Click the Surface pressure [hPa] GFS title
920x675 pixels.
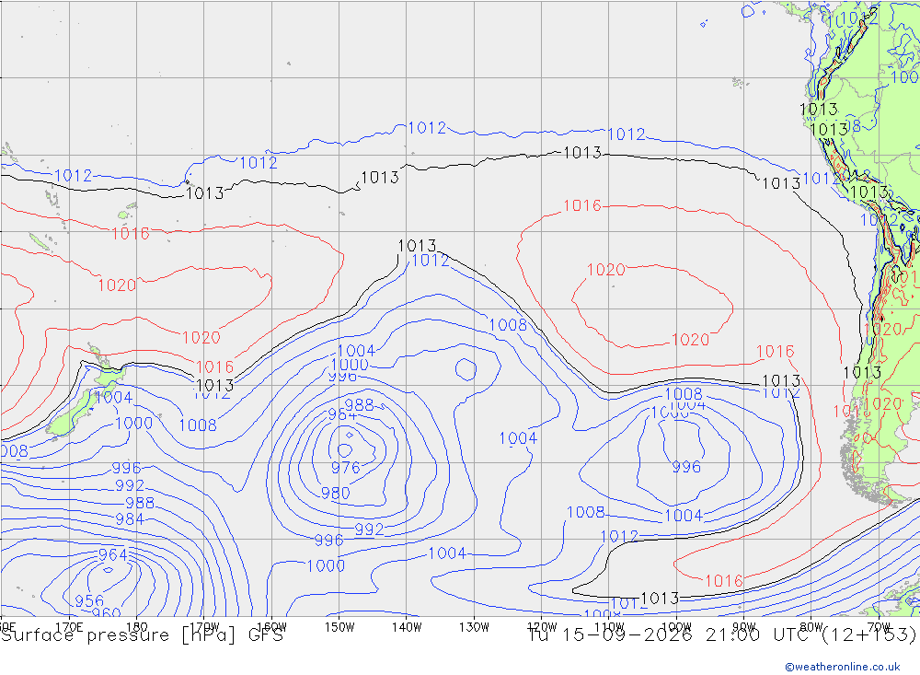[x=142, y=634]
